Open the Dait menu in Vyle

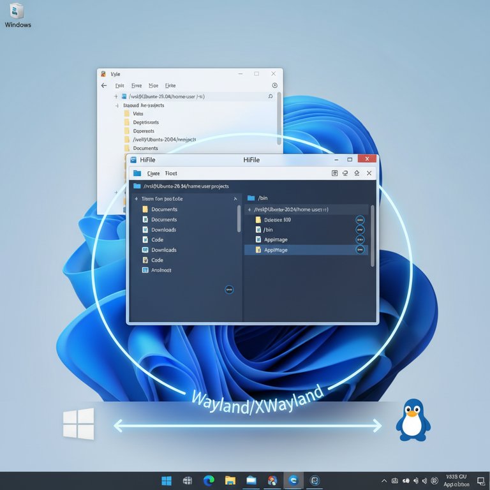(120, 85)
